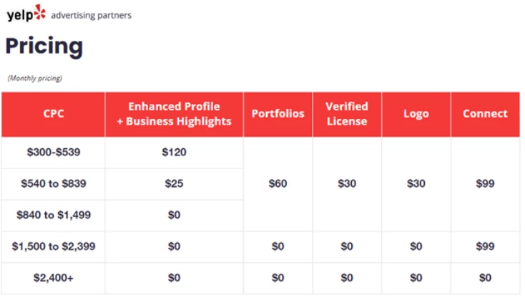Click Enhanced Profile + Business Highlights header
Image resolution: width=525 pixels, height=298 pixels.
pyautogui.click(x=174, y=114)
